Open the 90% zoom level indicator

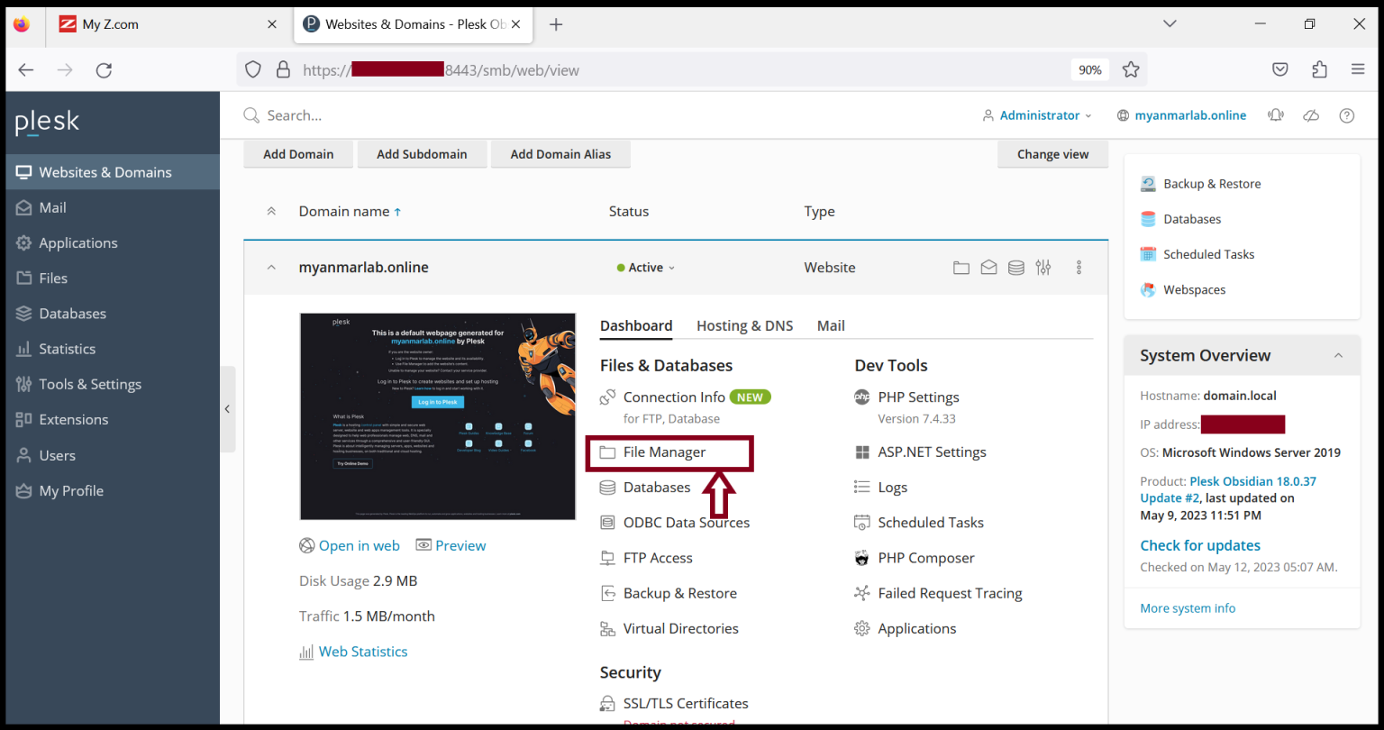click(x=1090, y=69)
